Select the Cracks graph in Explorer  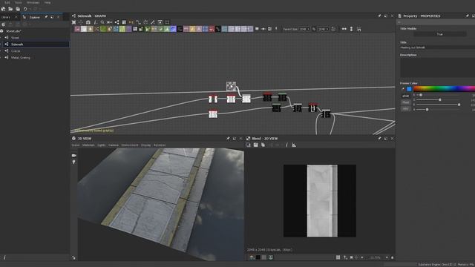tap(16, 51)
